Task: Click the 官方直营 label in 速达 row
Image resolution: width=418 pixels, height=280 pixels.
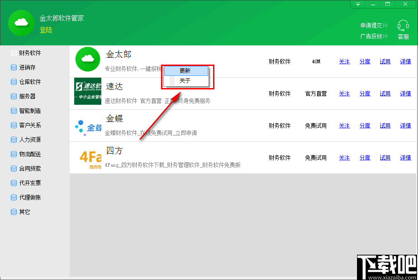Action: click(316, 93)
